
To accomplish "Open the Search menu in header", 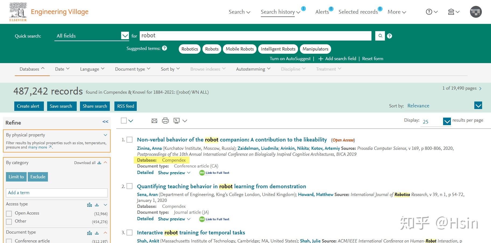I will pyautogui.click(x=240, y=12).
